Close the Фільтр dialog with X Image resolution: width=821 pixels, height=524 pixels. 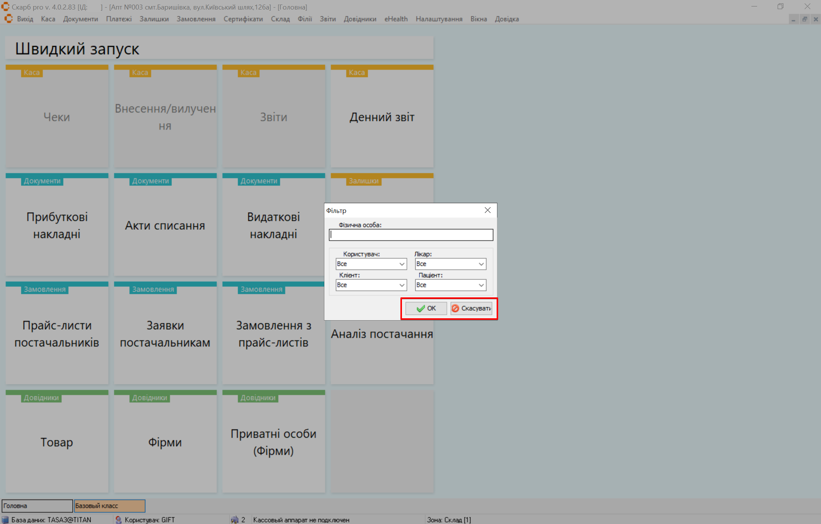(488, 210)
